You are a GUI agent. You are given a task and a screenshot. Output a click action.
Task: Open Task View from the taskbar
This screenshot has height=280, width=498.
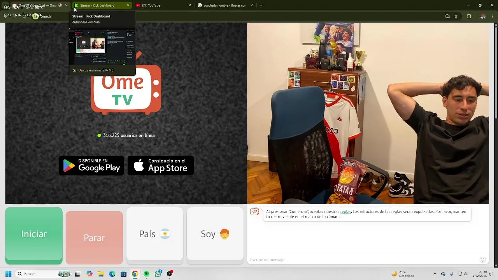pos(77,274)
